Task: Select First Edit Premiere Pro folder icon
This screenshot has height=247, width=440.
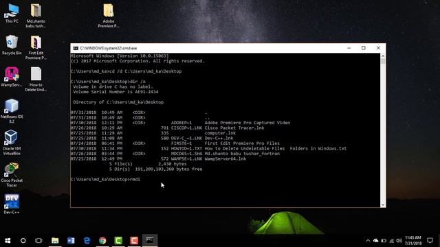Action: click(x=36, y=47)
